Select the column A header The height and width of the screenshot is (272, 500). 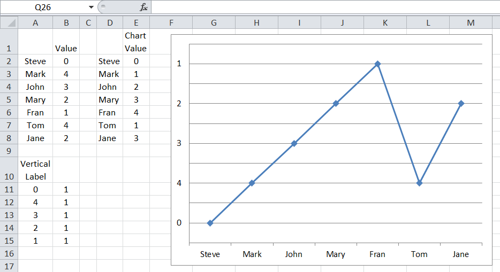(x=35, y=22)
